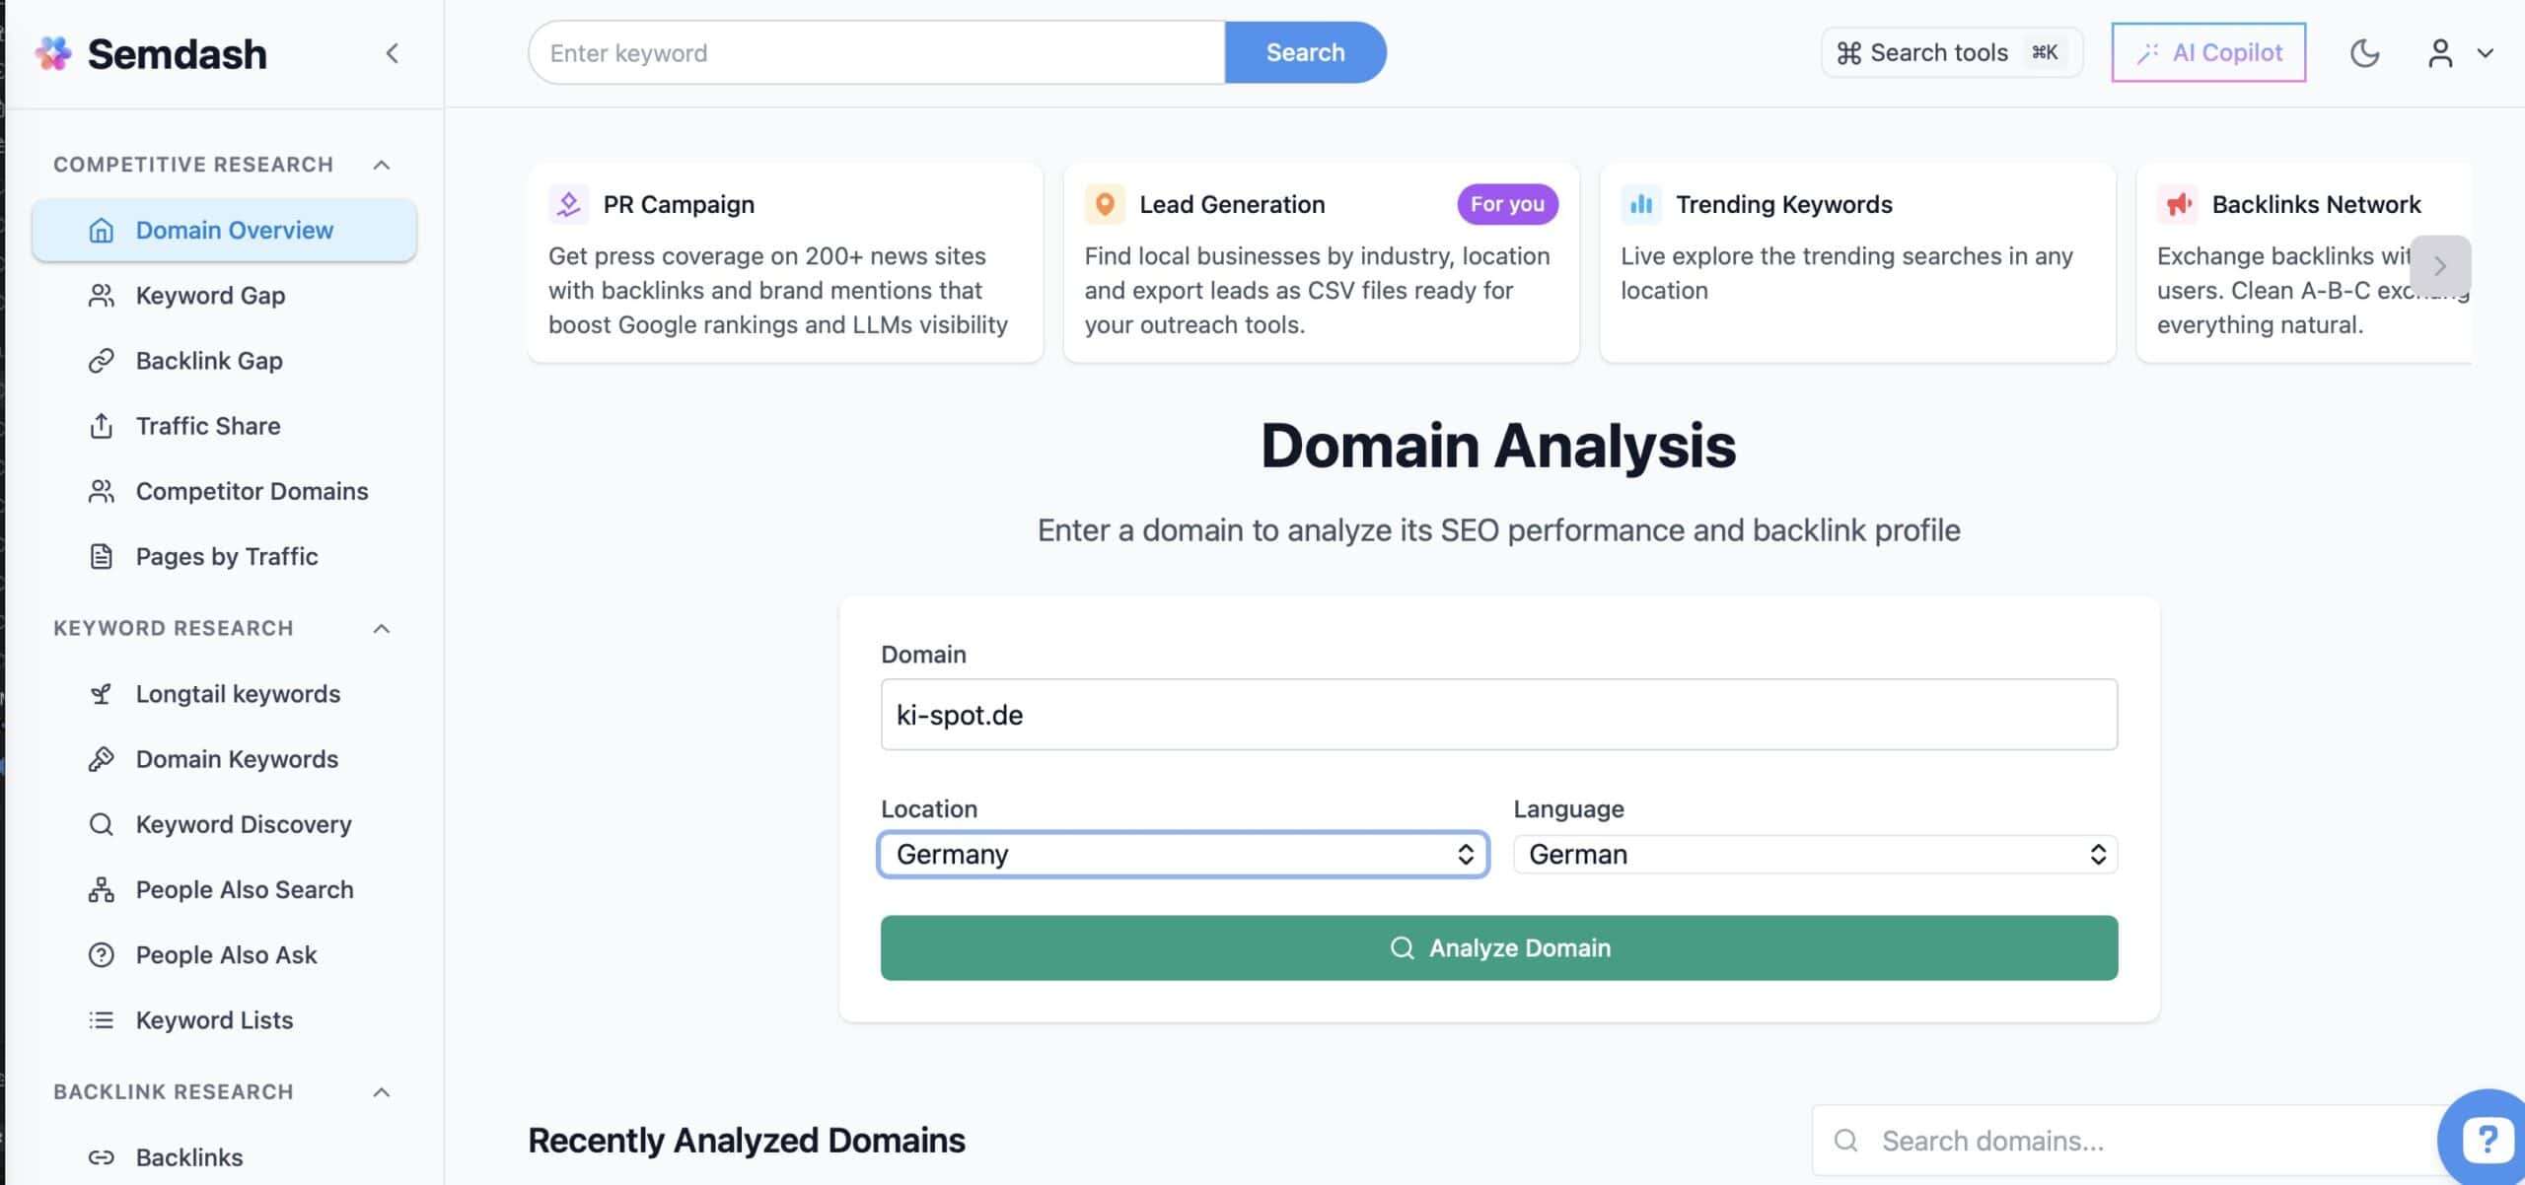Click the blue Search button
The height and width of the screenshot is (1185, 2525).
[x=1305, y=52]
